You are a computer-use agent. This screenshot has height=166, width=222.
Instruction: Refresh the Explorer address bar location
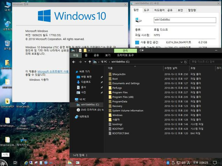click(x=185, y=62)
